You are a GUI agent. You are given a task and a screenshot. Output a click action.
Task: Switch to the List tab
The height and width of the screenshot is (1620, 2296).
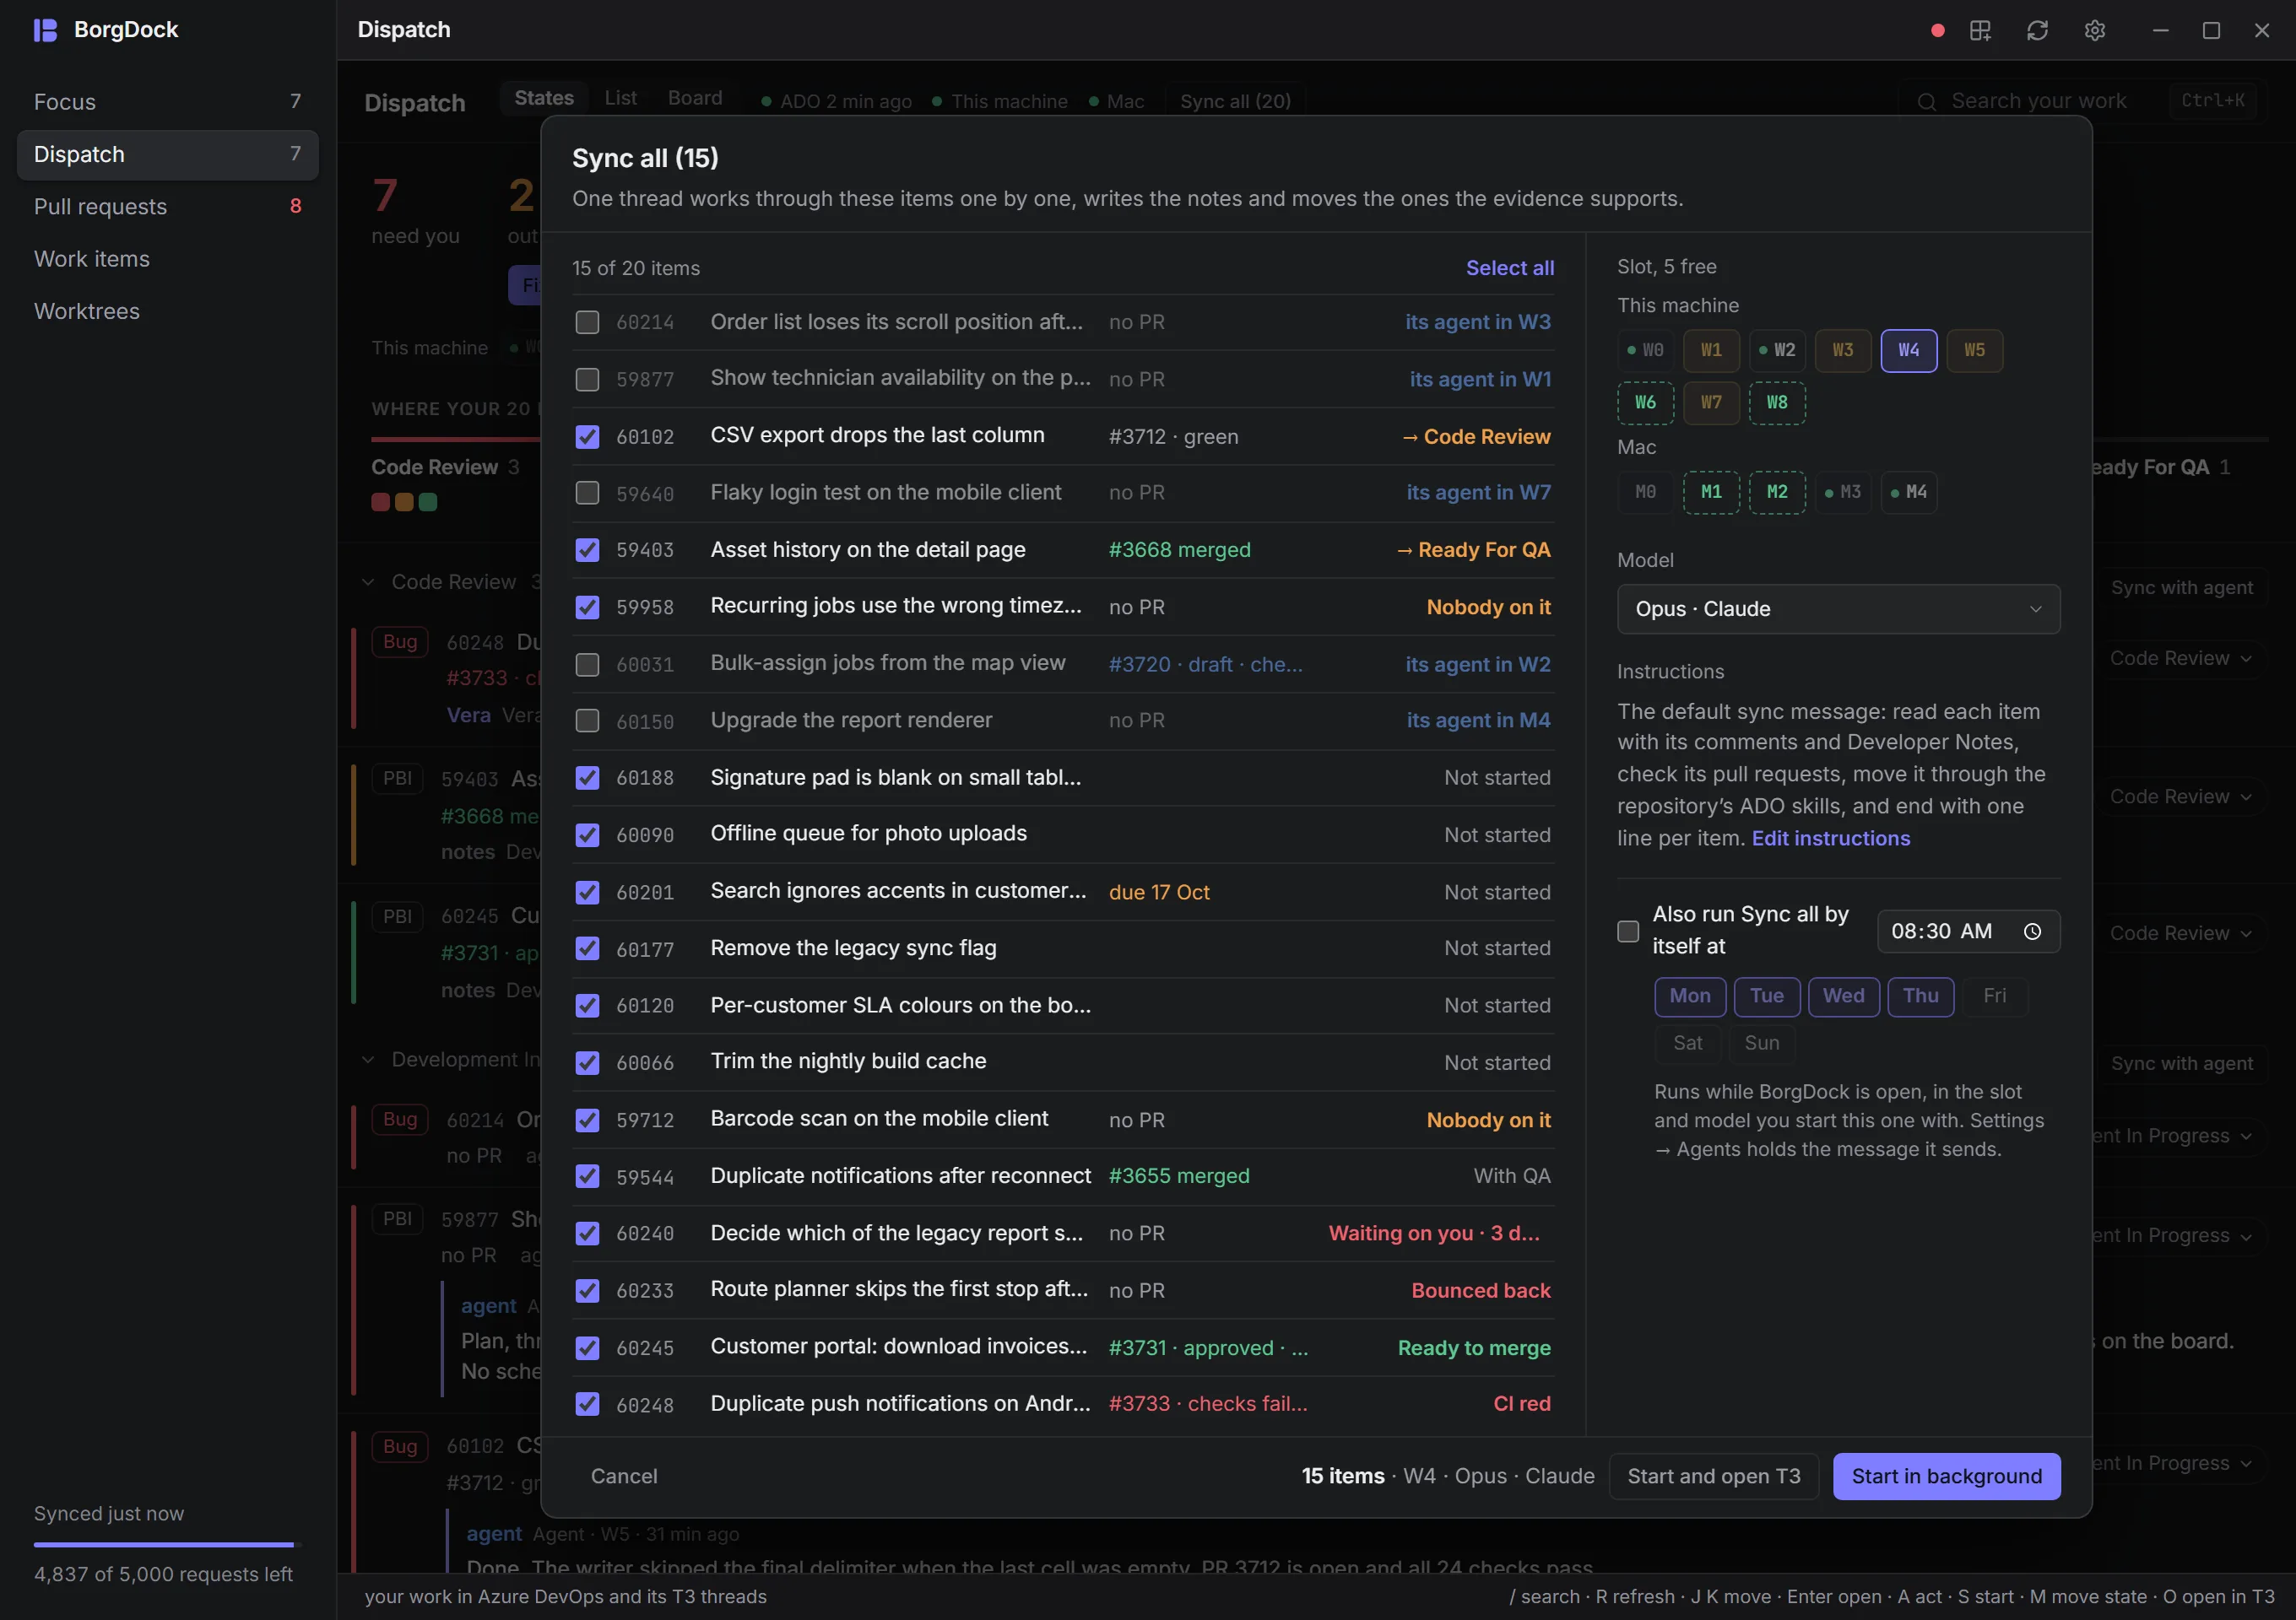point(620,98)
